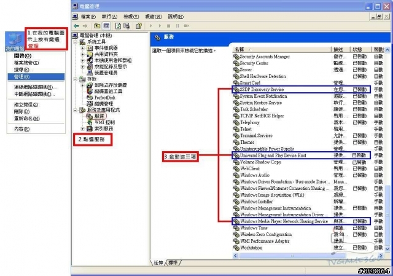Click the Forward arrow in the toolbar

click(85, 26)
